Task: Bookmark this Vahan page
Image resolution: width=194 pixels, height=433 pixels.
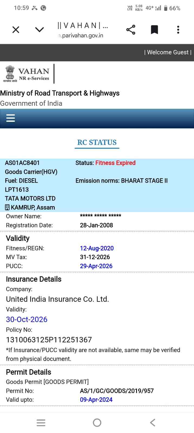Action: (154, 29)
